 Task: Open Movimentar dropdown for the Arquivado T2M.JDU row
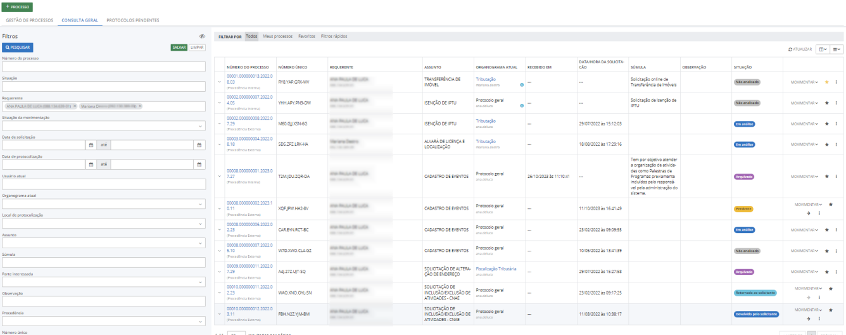[804, 177]
